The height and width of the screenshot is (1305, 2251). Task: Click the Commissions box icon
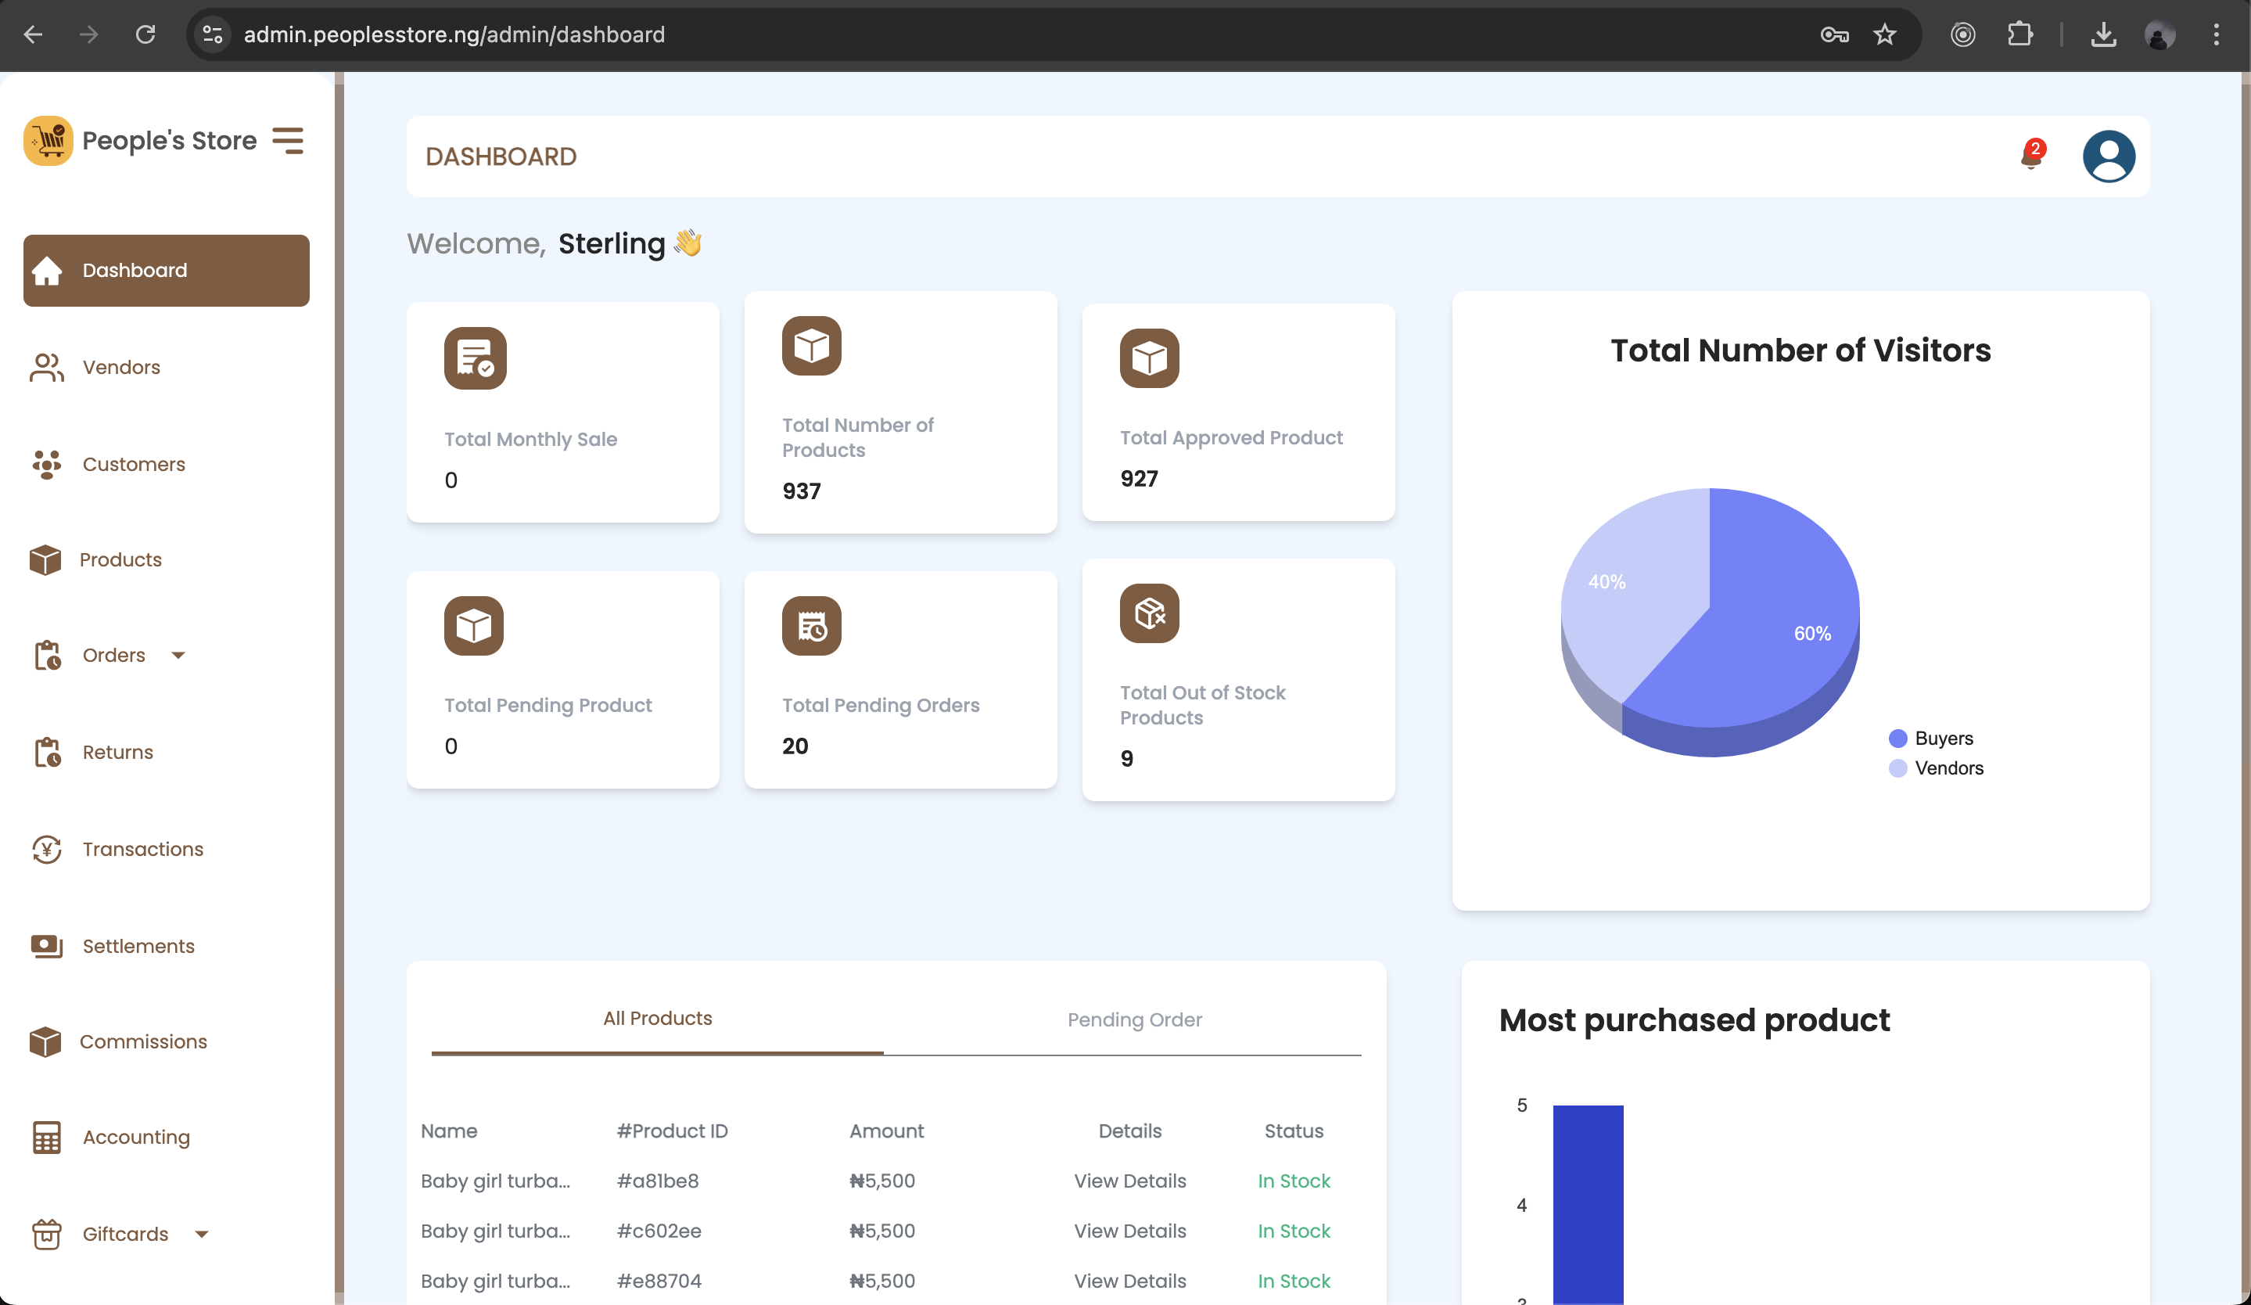pos(45,1041)
